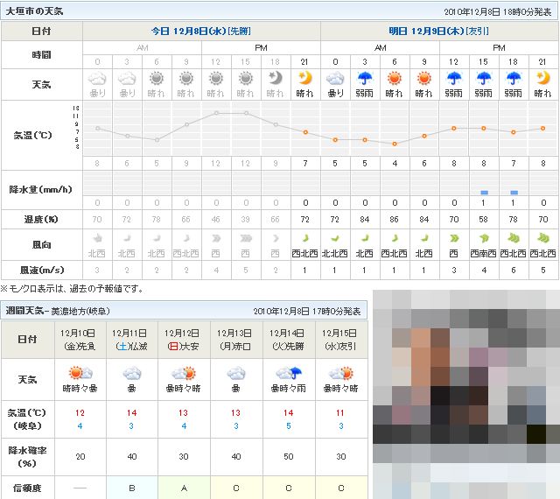This screenshot has width=560, height=499.
Task: Click 12月10日 precipitation probability 20
Action: (x=80, y=456)
